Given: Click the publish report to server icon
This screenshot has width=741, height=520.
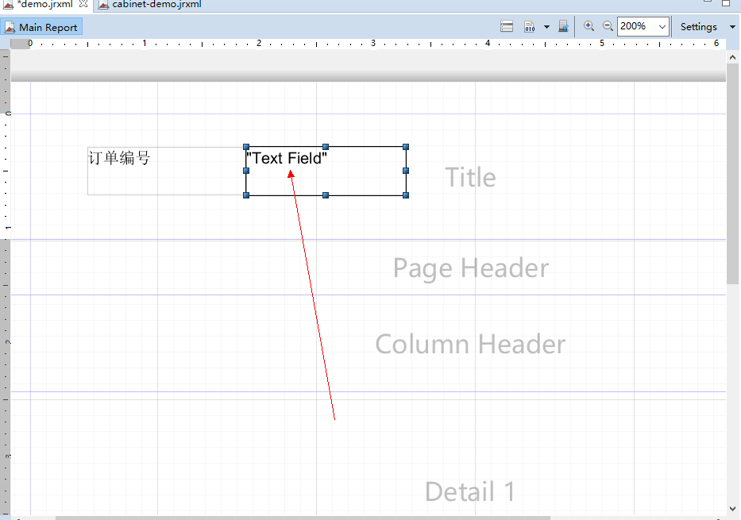Looking at the screenshot, I should click(x=563, y=26).
